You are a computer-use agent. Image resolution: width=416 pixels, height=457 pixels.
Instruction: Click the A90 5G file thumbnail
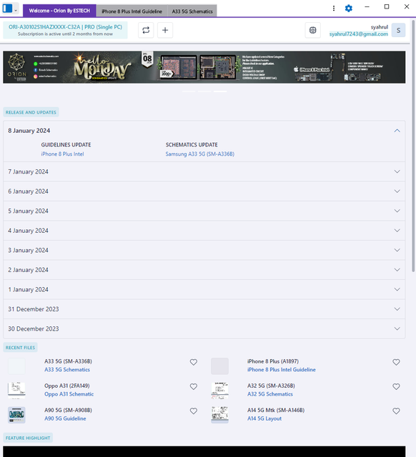tap(16, 415)
